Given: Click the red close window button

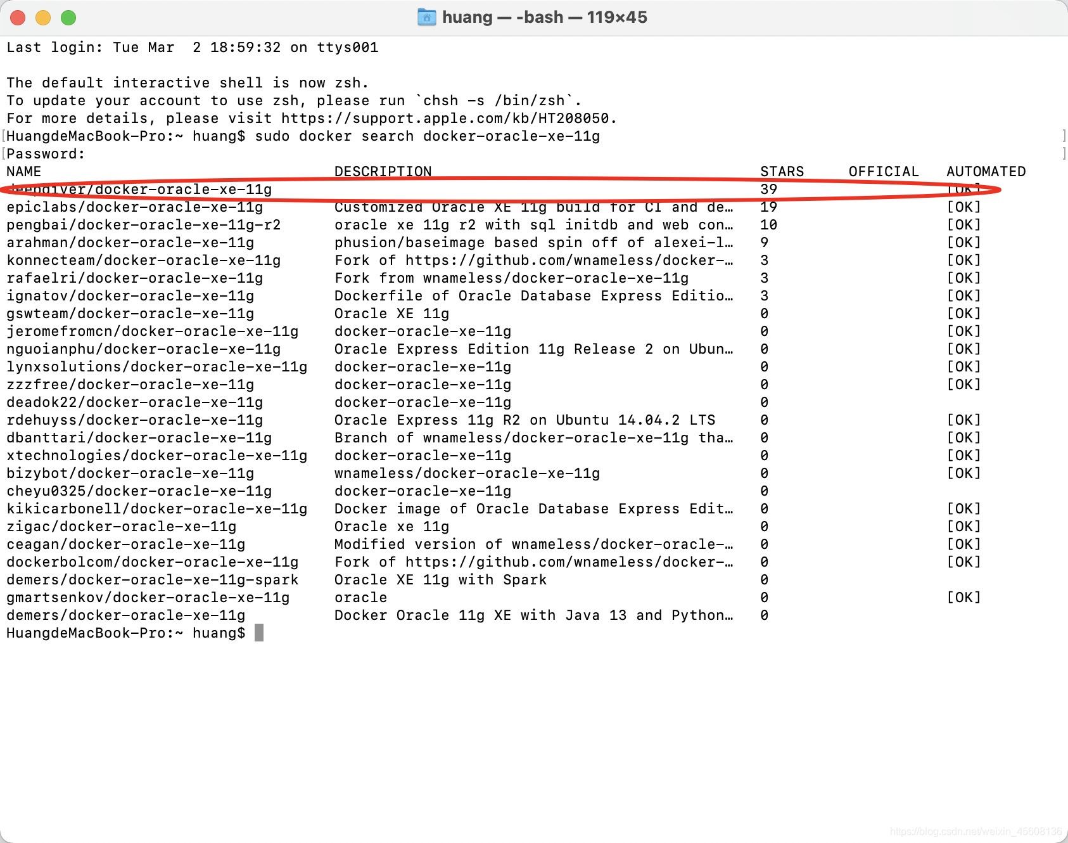Looking at the screenshot, I should pyautogui.click(x=18, y=18).
